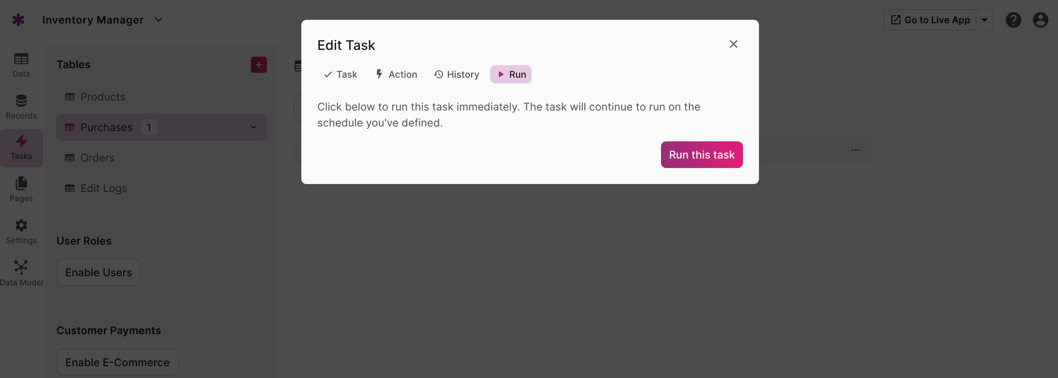Image resolution: width=1058 pixels, height=378 pixels.
Task: Open the Data section in sidebar
Action: click(x=21, y=65)
